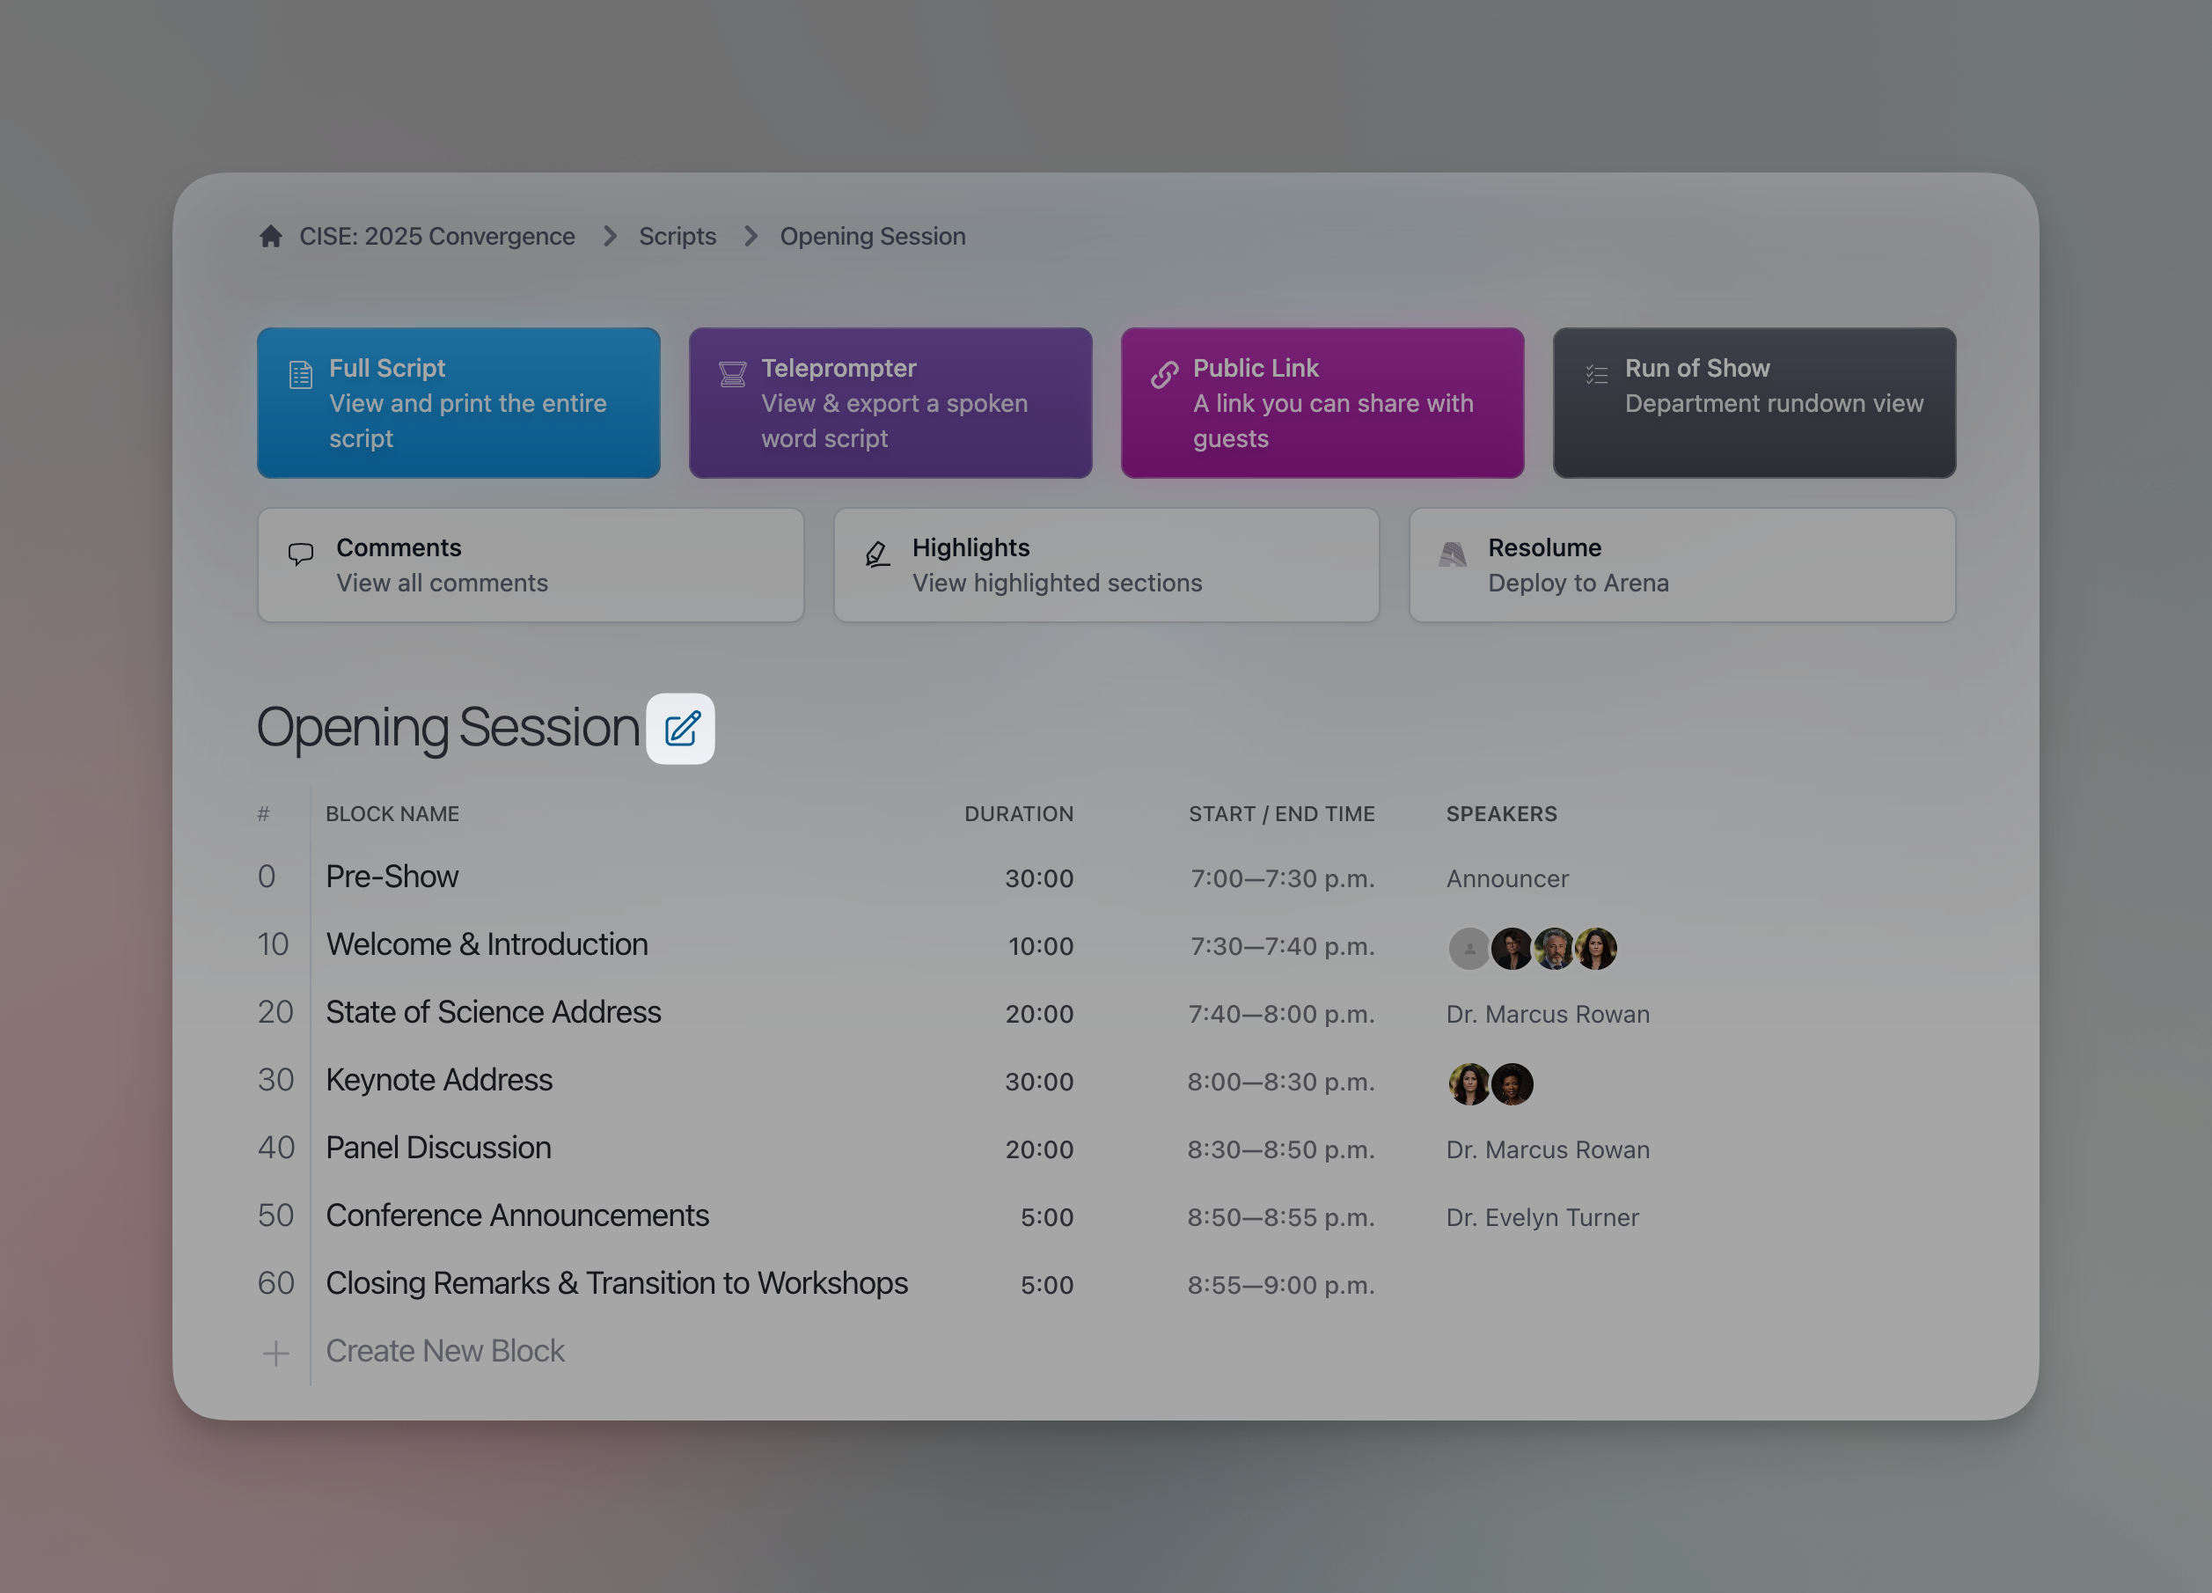Click the Comments speech bubble icon
The width and height of the screenshot is (2212, 1593).
(x=300, y=554)
